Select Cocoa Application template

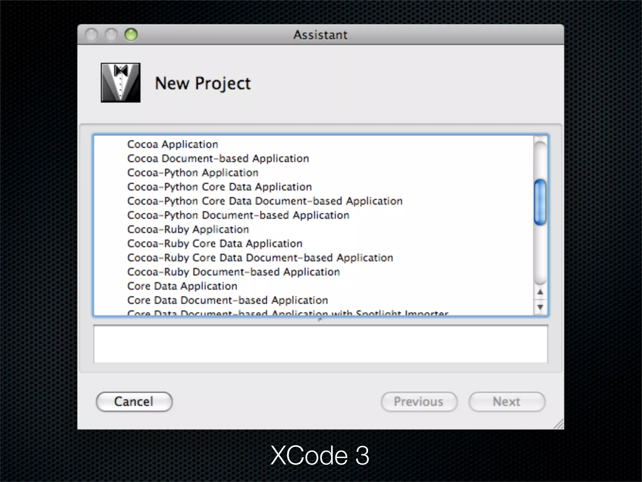[x=172, y=144]
